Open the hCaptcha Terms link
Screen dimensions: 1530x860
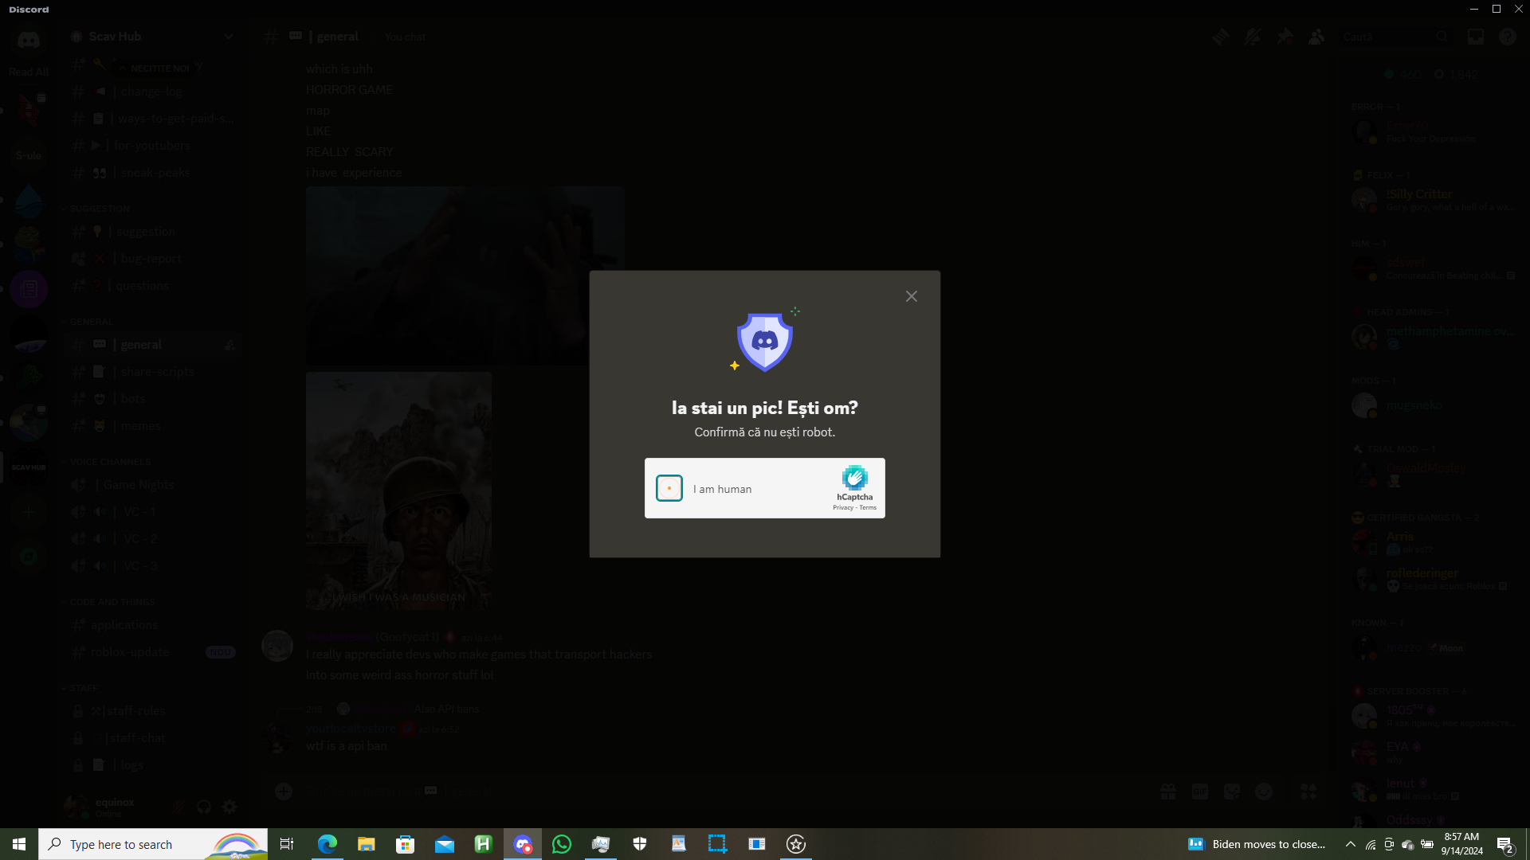(869, 508)
